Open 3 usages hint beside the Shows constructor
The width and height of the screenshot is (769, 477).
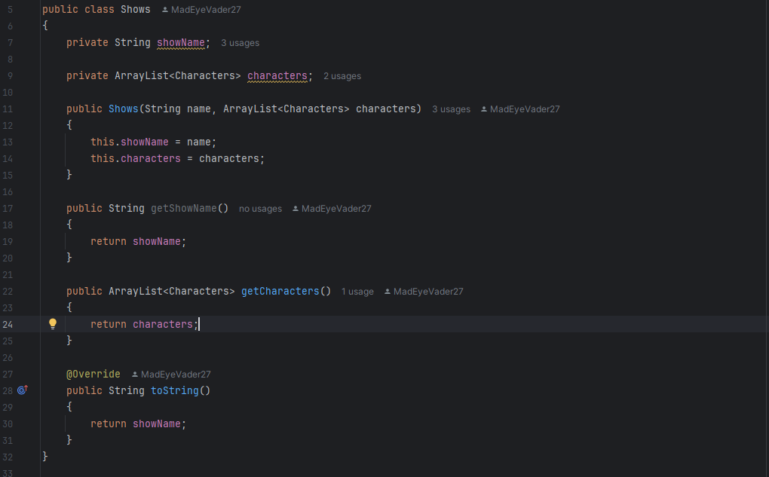click(451, 109)
